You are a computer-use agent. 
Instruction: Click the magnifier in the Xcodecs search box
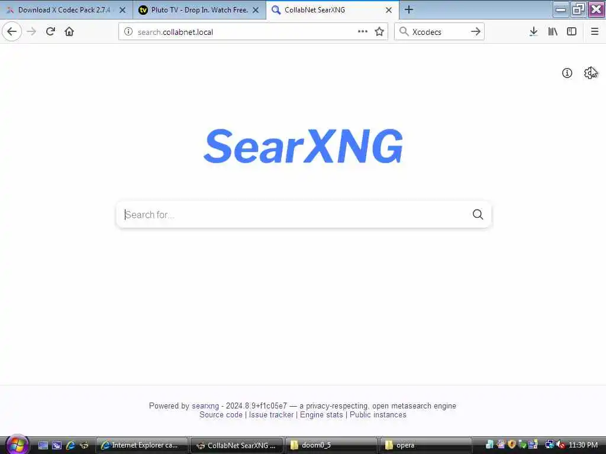(x=404, y=32)
